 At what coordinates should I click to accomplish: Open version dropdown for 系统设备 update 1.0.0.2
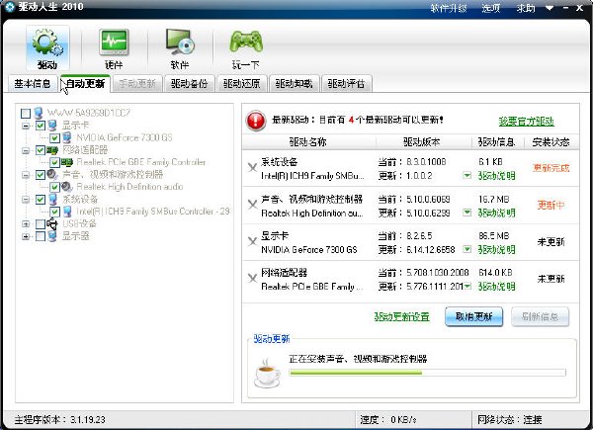[x=467, y=175]
